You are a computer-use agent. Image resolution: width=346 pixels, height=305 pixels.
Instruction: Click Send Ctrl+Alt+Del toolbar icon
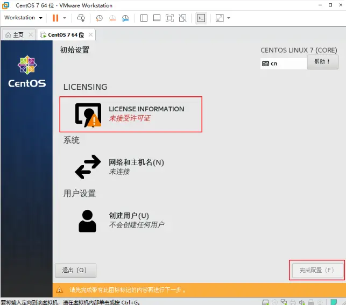81,18
